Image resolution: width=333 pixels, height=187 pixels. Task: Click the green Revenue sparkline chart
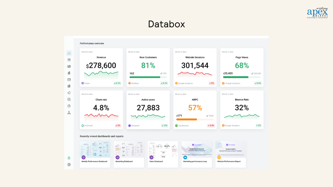pyautogui.click(x=101, y=75)
